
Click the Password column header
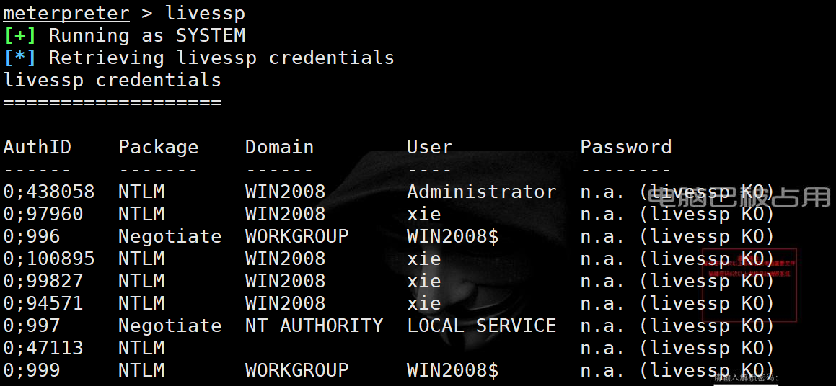(626, 147)
